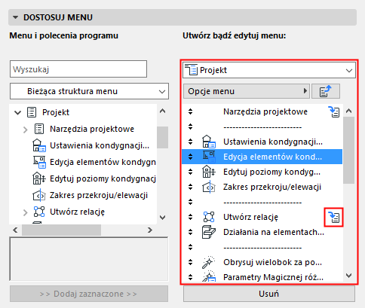This screenshot has height=308, width=365.
Task: Open the Bieżąca struktura menu dropdown
Action: [89, 91]
